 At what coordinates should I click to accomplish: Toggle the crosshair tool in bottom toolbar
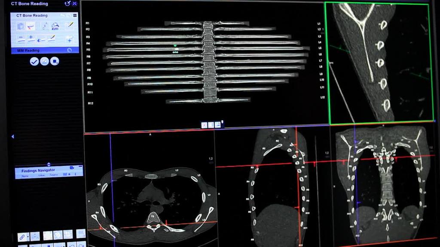click(67, 235)
